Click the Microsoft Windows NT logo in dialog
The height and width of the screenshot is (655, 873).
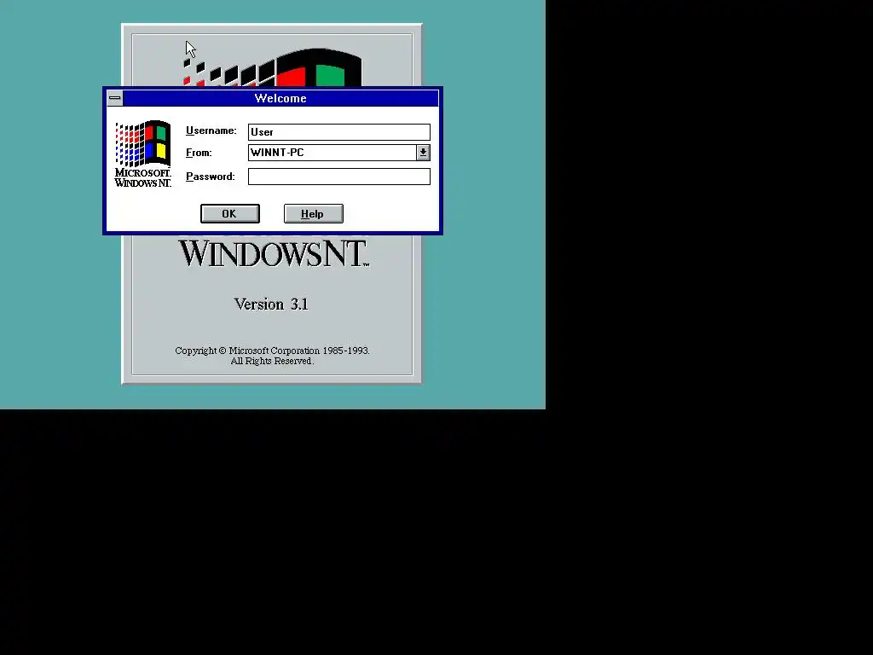click(143, 154)
